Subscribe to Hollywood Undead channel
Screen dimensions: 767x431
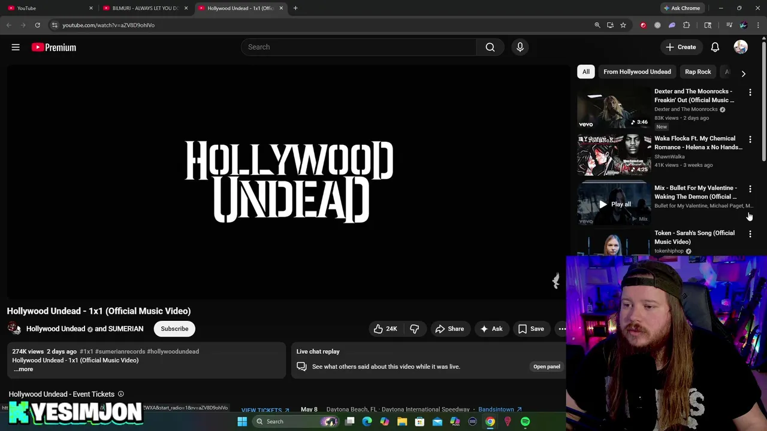coord(174,329)
